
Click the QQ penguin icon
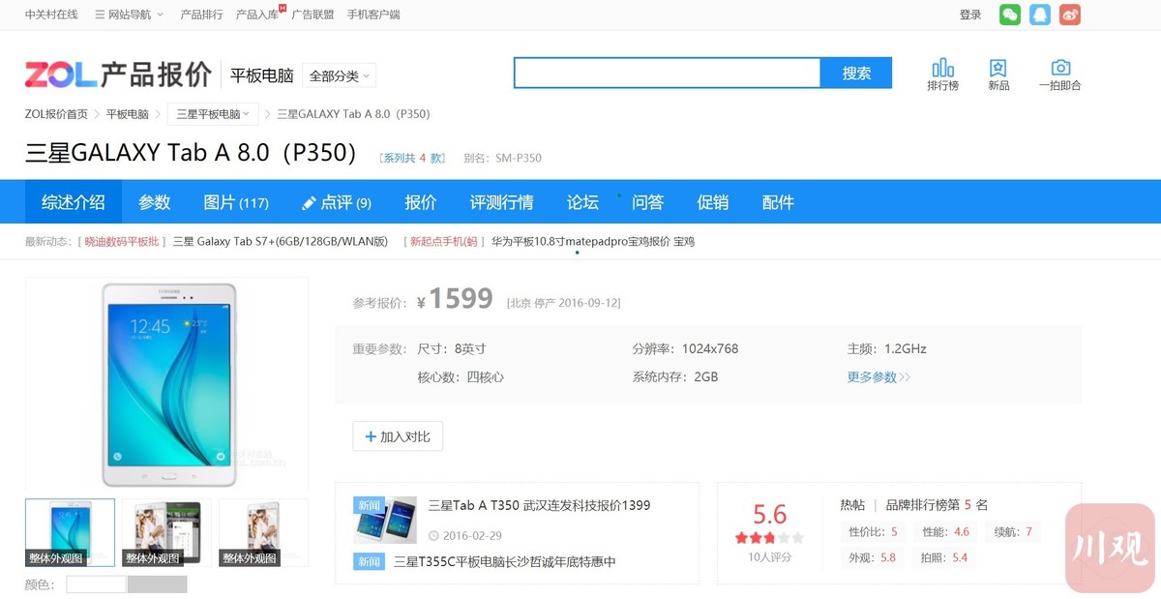[1039, 15]
